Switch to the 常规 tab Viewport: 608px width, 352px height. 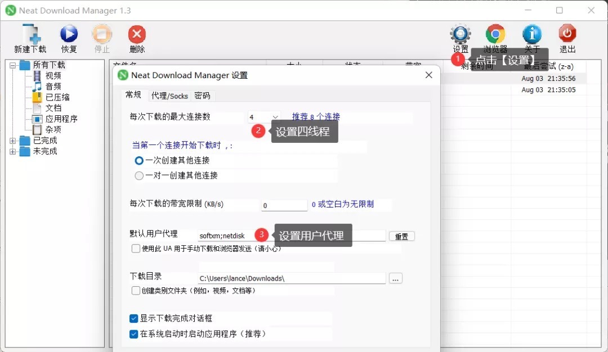133,95
